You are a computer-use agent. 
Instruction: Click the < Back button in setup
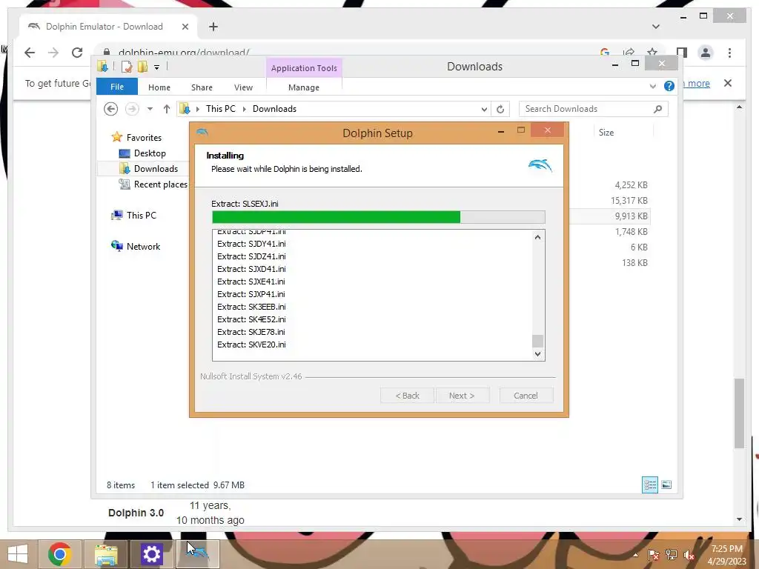pyautogui.click(x=408, y=396)
